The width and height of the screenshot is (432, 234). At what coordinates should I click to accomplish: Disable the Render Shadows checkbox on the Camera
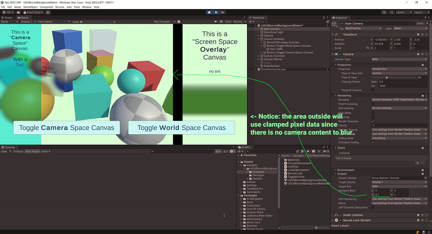click(373, 121)
